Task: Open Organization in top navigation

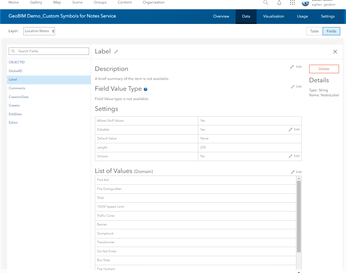Action: [x=154, y=2]
